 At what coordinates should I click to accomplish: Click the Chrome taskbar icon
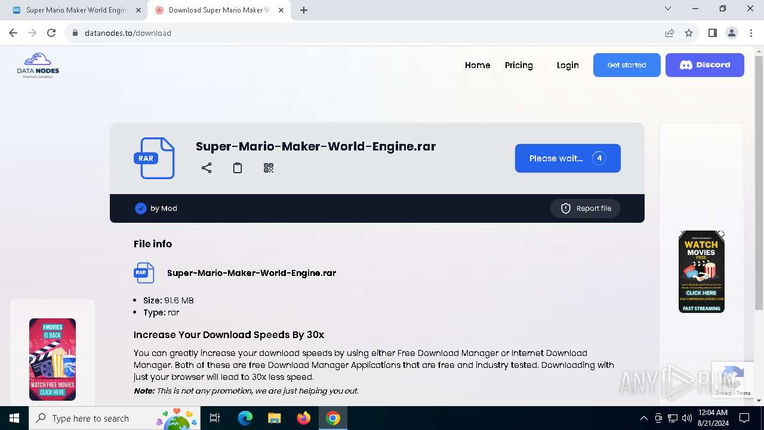coord(333,418)
